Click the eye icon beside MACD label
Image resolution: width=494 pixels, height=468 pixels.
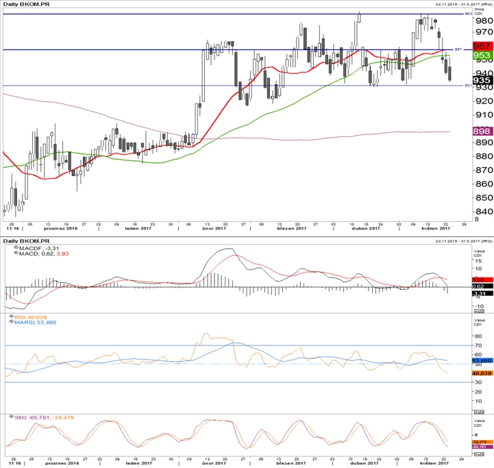16,253
